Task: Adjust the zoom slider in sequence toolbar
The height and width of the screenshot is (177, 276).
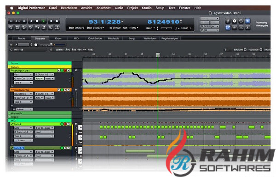Action: (x=46, y=44)
